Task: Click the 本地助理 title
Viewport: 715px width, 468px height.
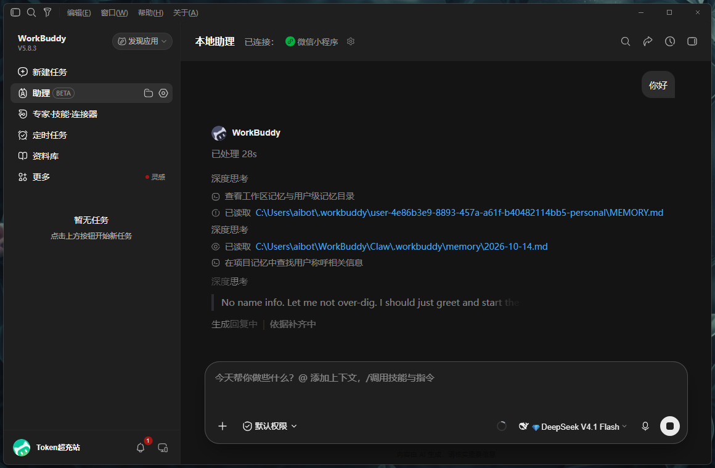Action: click(x=214, y=41)
